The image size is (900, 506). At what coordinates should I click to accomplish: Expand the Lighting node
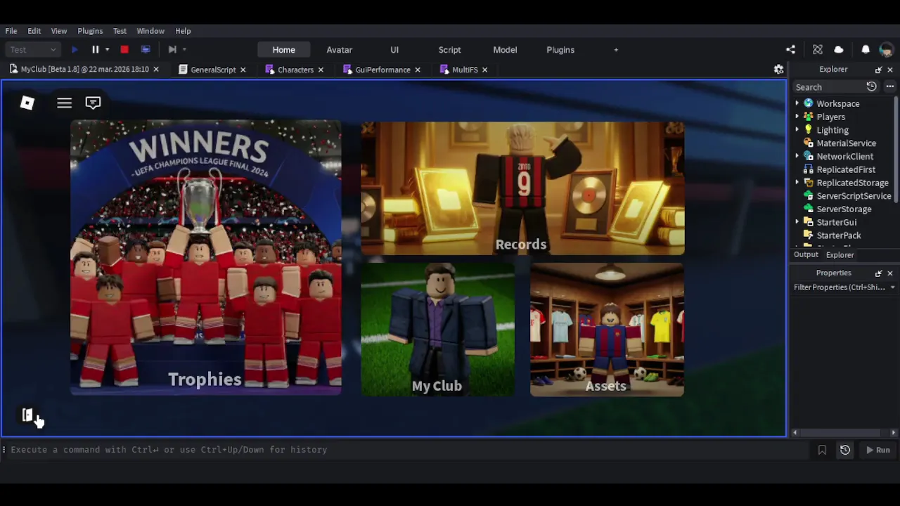pyautogui.click(x=797, y=130)
